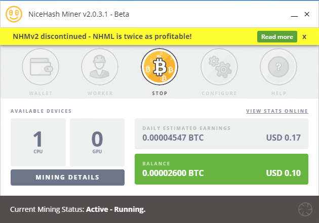This screenshot has height=223, width=319.
Task: Stop mining with the Bitcoin button
Action: tap(159, 67)
